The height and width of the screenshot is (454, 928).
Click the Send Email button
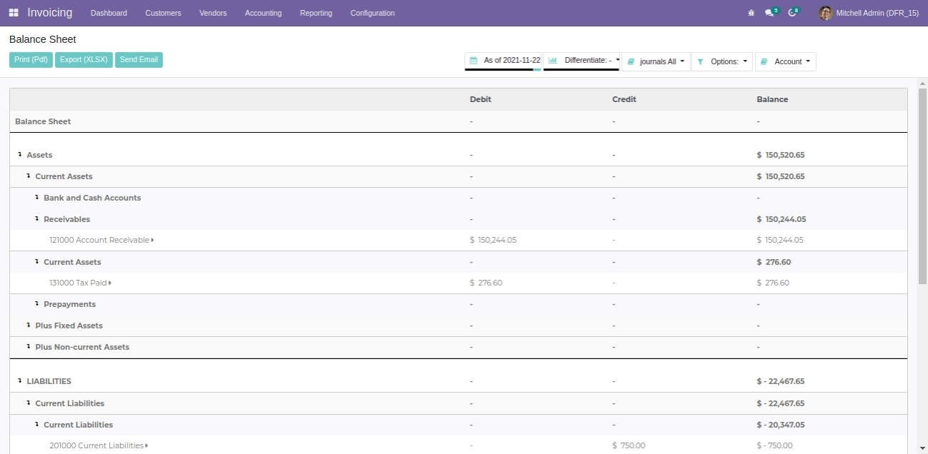click(x=139, y=60)
